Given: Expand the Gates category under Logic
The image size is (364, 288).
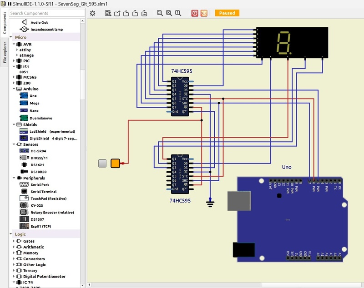Looking at the screenshot, I should coord(14,241).
